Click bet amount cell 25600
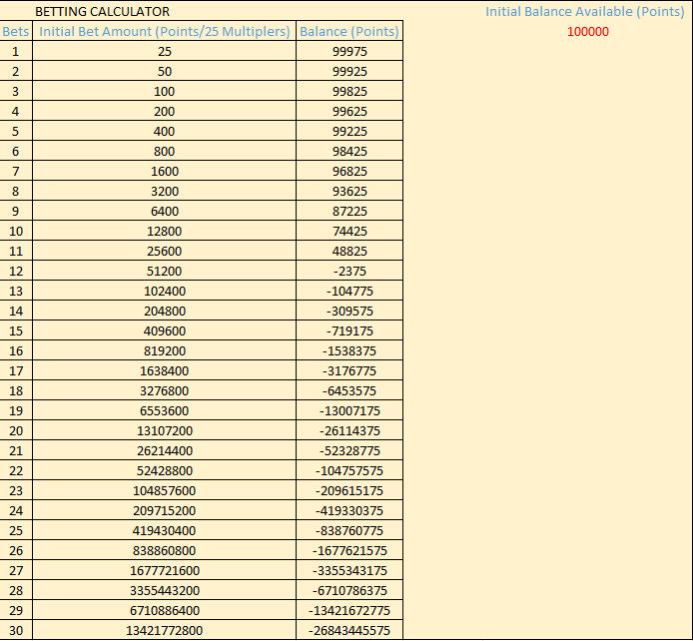 pyautogui.click(x=165, y=251)
